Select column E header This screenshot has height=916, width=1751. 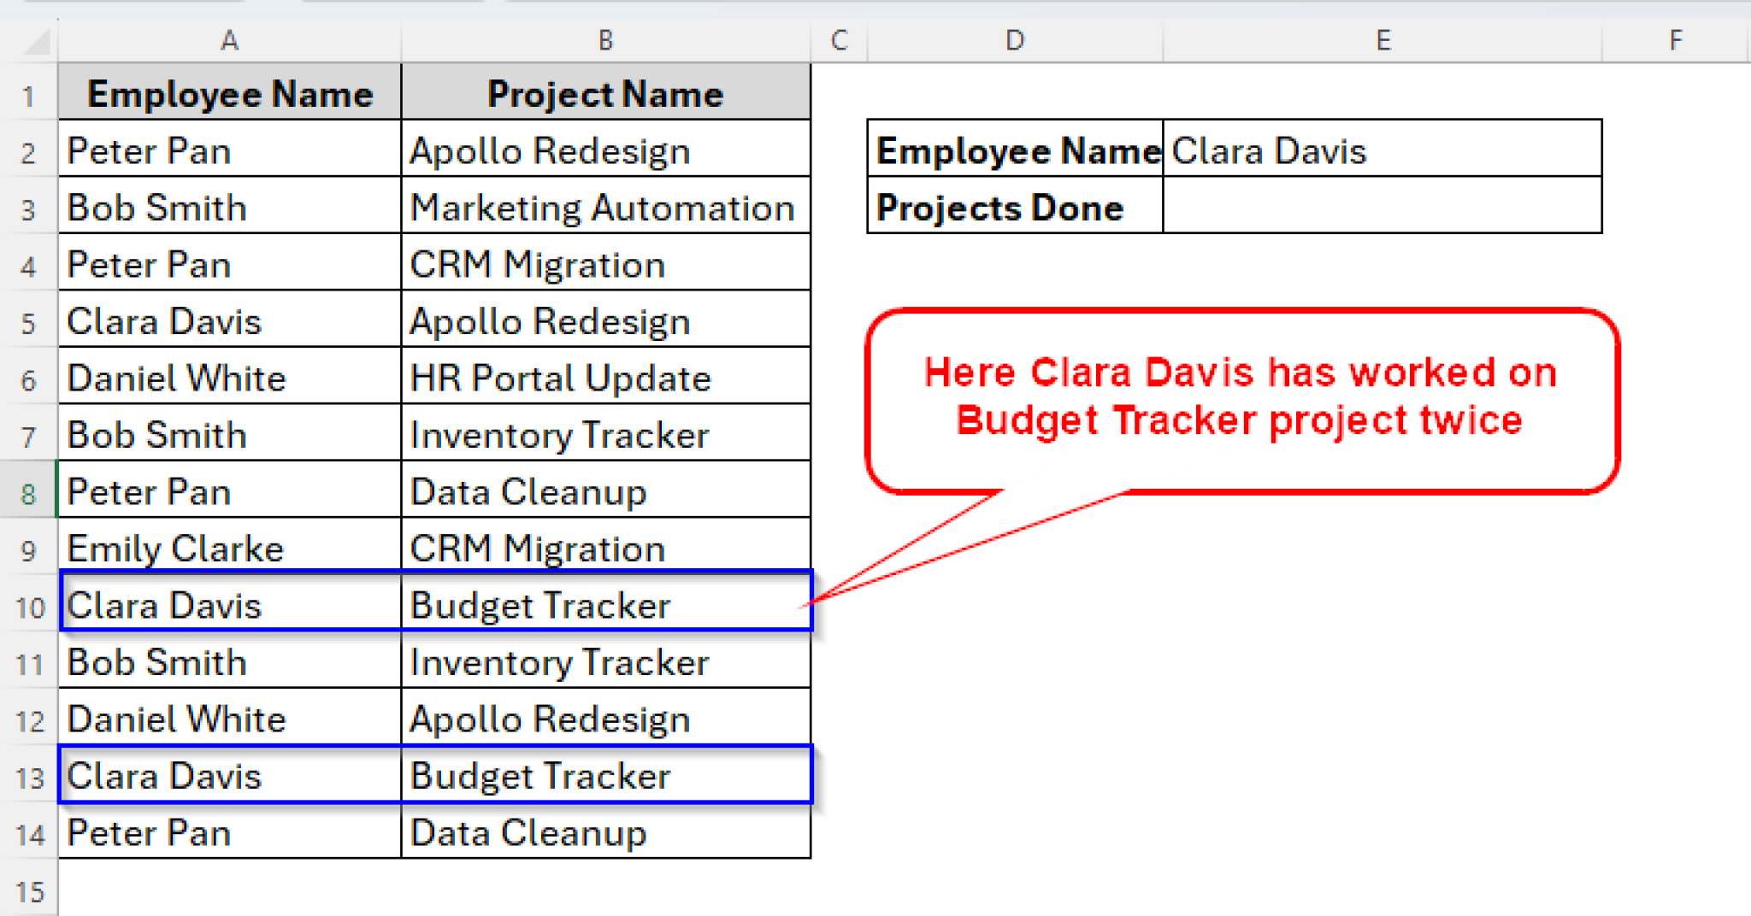[1383, 40]
